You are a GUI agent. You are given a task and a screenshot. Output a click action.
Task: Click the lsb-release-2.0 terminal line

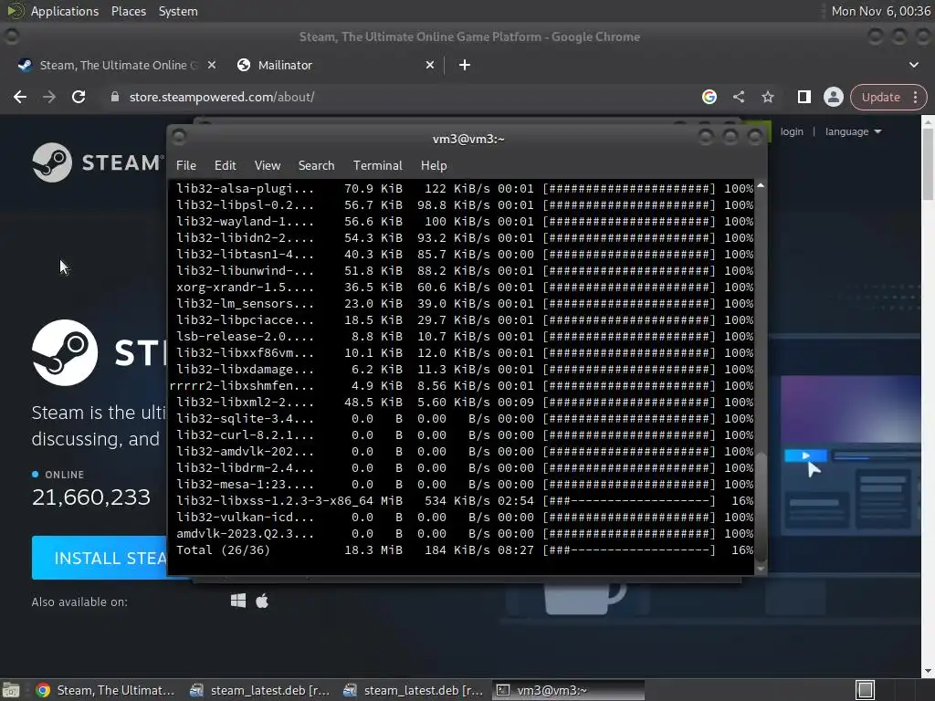point(465,336)
